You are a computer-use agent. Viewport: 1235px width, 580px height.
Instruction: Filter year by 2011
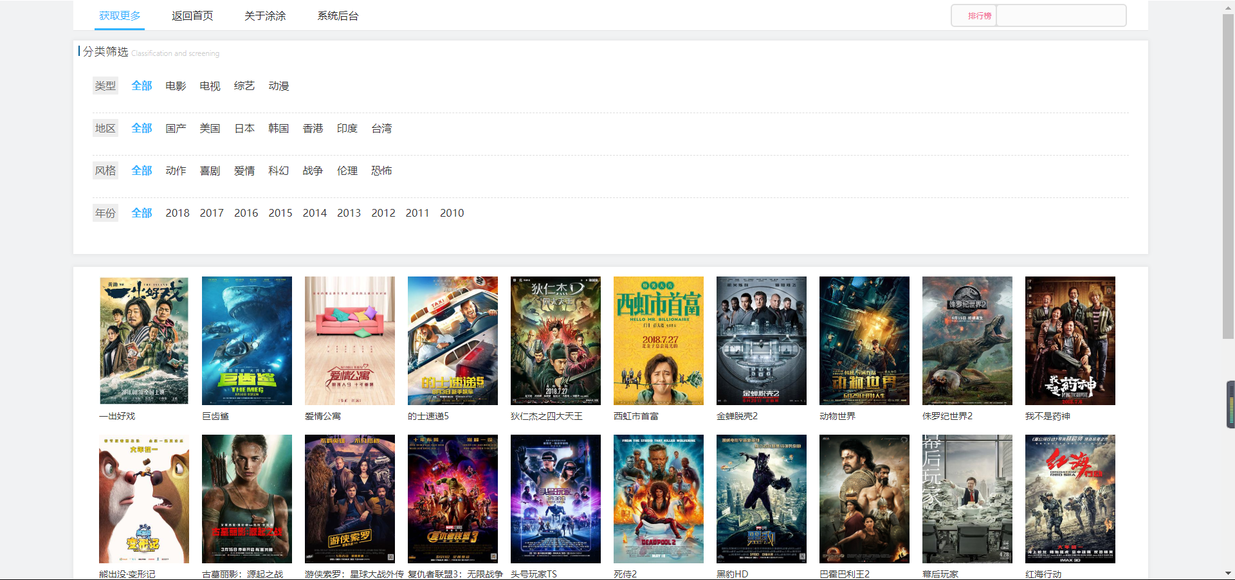(417, 213)
